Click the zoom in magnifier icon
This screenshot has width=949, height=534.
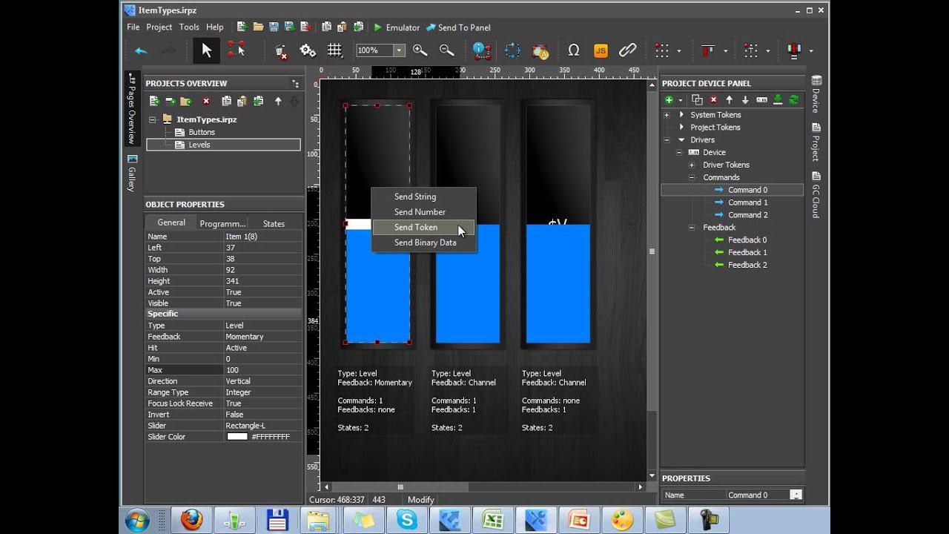(420, 50)
